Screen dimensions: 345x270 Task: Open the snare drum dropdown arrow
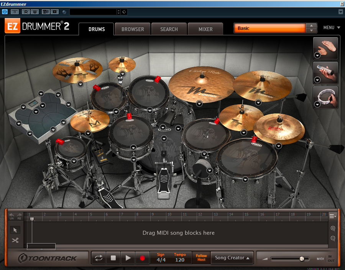click(133, 147)
